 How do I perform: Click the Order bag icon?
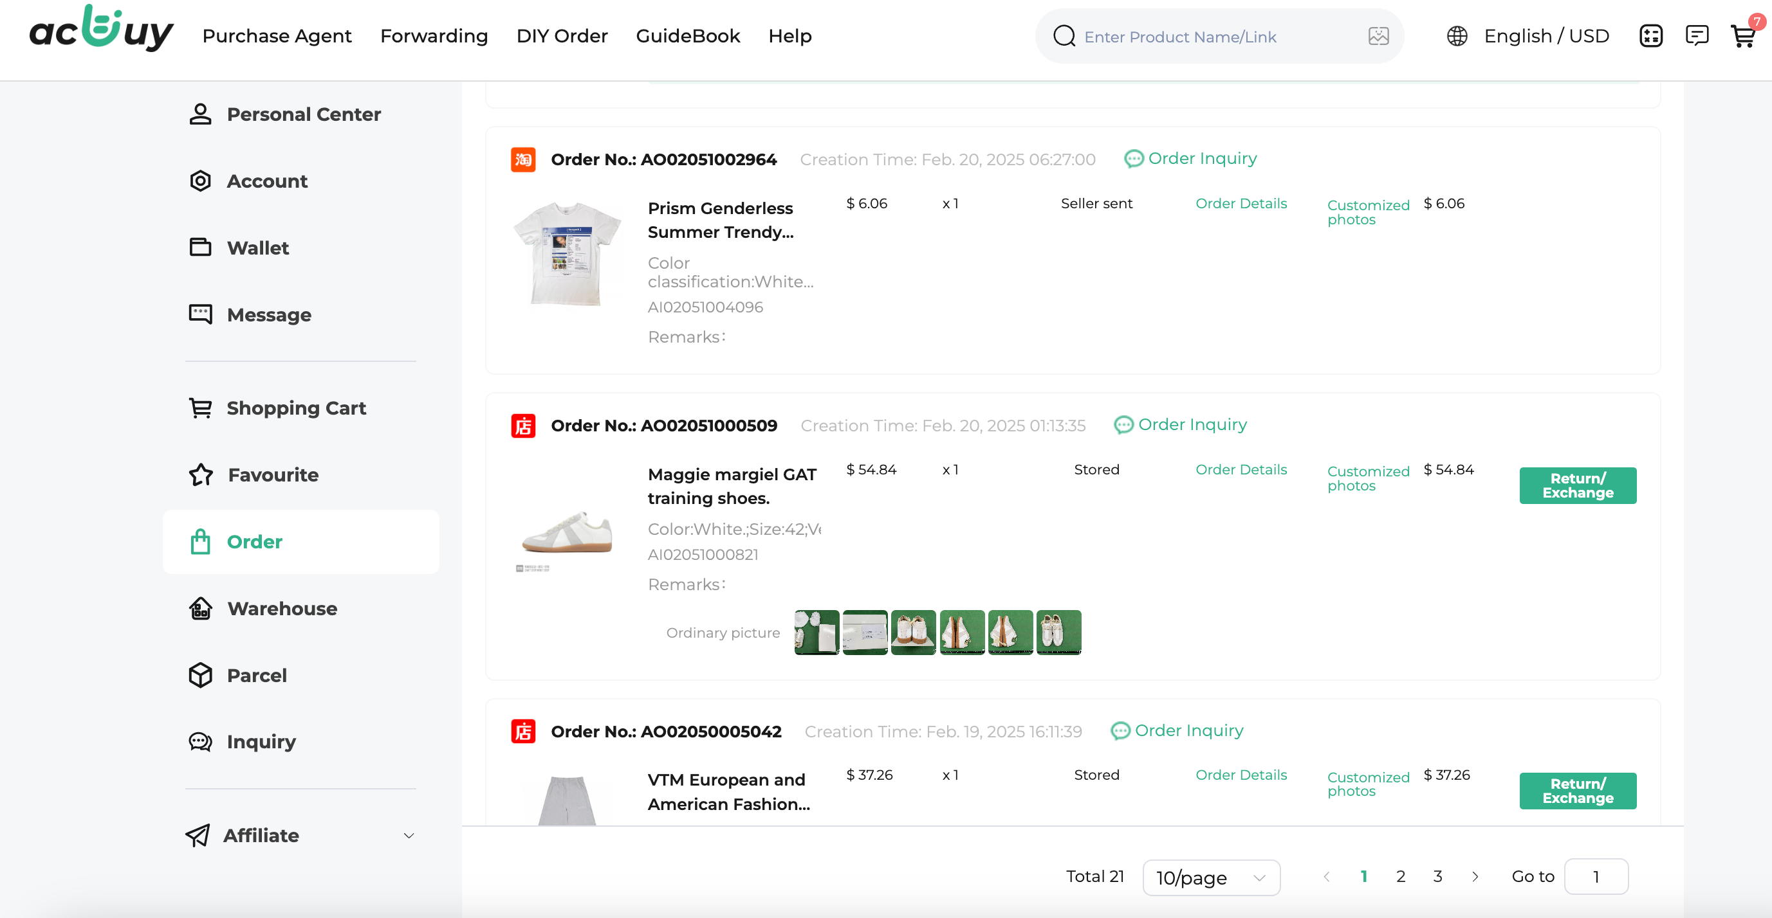[200, 541]
